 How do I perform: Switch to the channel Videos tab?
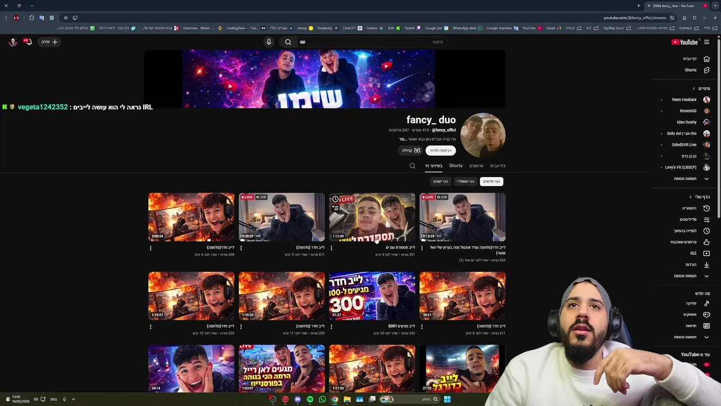pyautogui.click(x=477, y=166)
